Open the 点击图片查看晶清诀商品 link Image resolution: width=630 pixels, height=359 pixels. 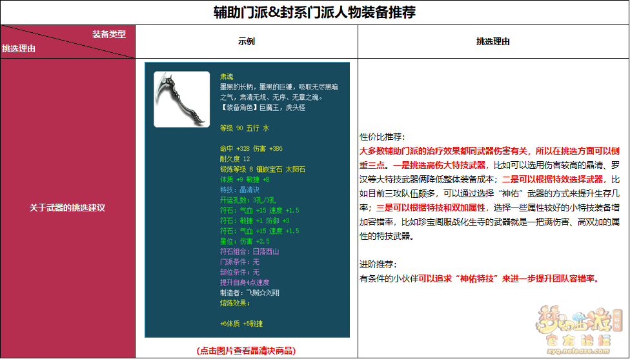click(x=246, y=350)
